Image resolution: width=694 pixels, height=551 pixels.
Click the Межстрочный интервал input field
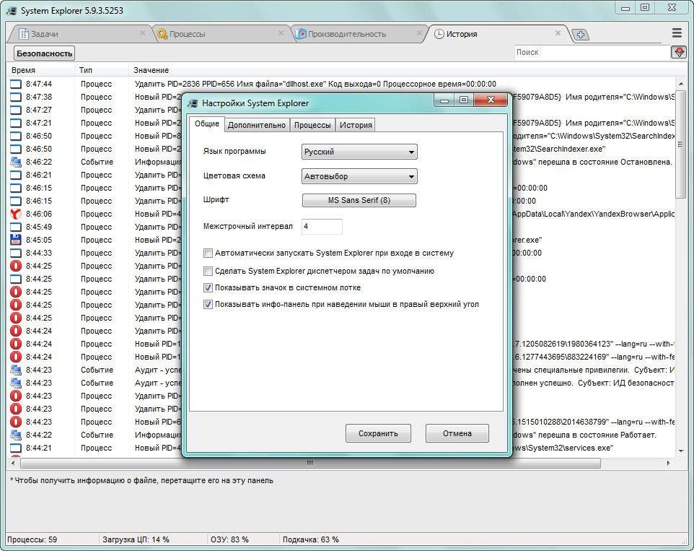pyautogui.click(x=322, y=226)
